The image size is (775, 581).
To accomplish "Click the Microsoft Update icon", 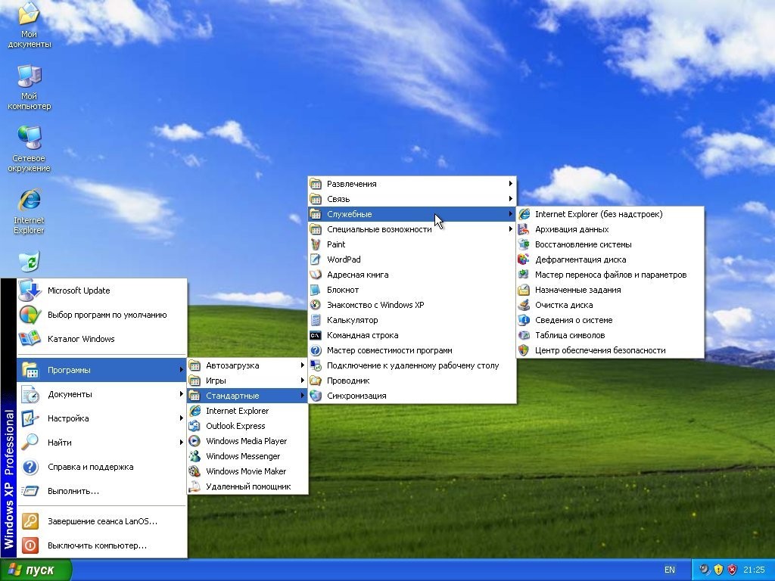I will [x=30, y=290].
